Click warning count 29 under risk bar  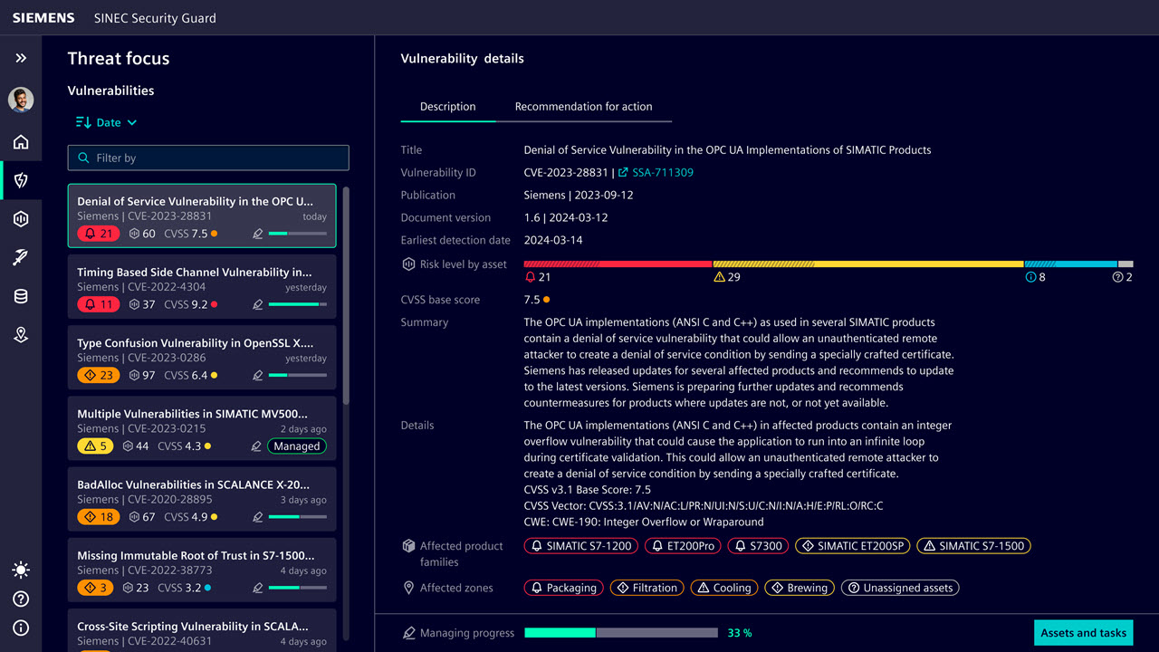[727, 277]
